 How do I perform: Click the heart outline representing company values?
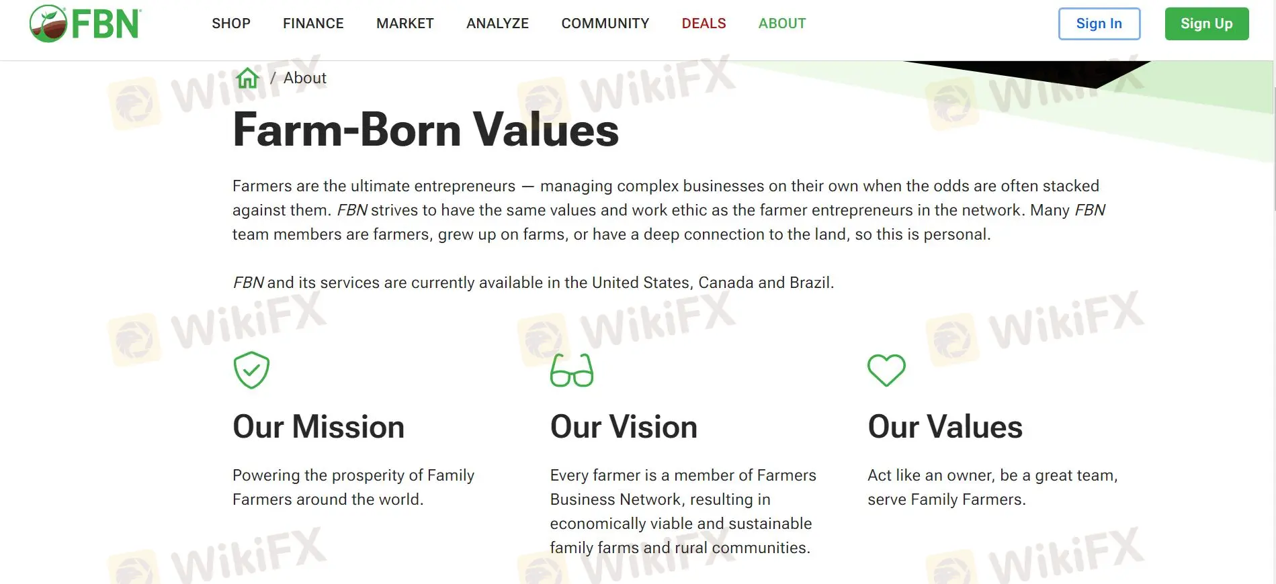pyautogui.click(x=887, y=369)
